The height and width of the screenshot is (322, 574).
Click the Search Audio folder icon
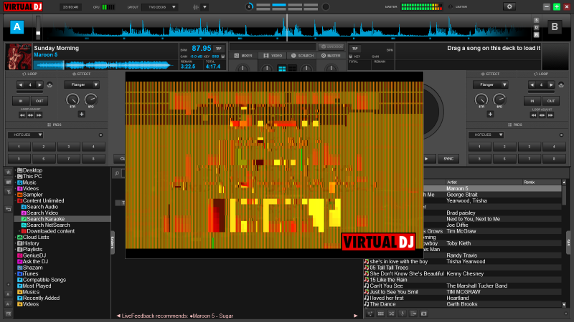(24, 207)
